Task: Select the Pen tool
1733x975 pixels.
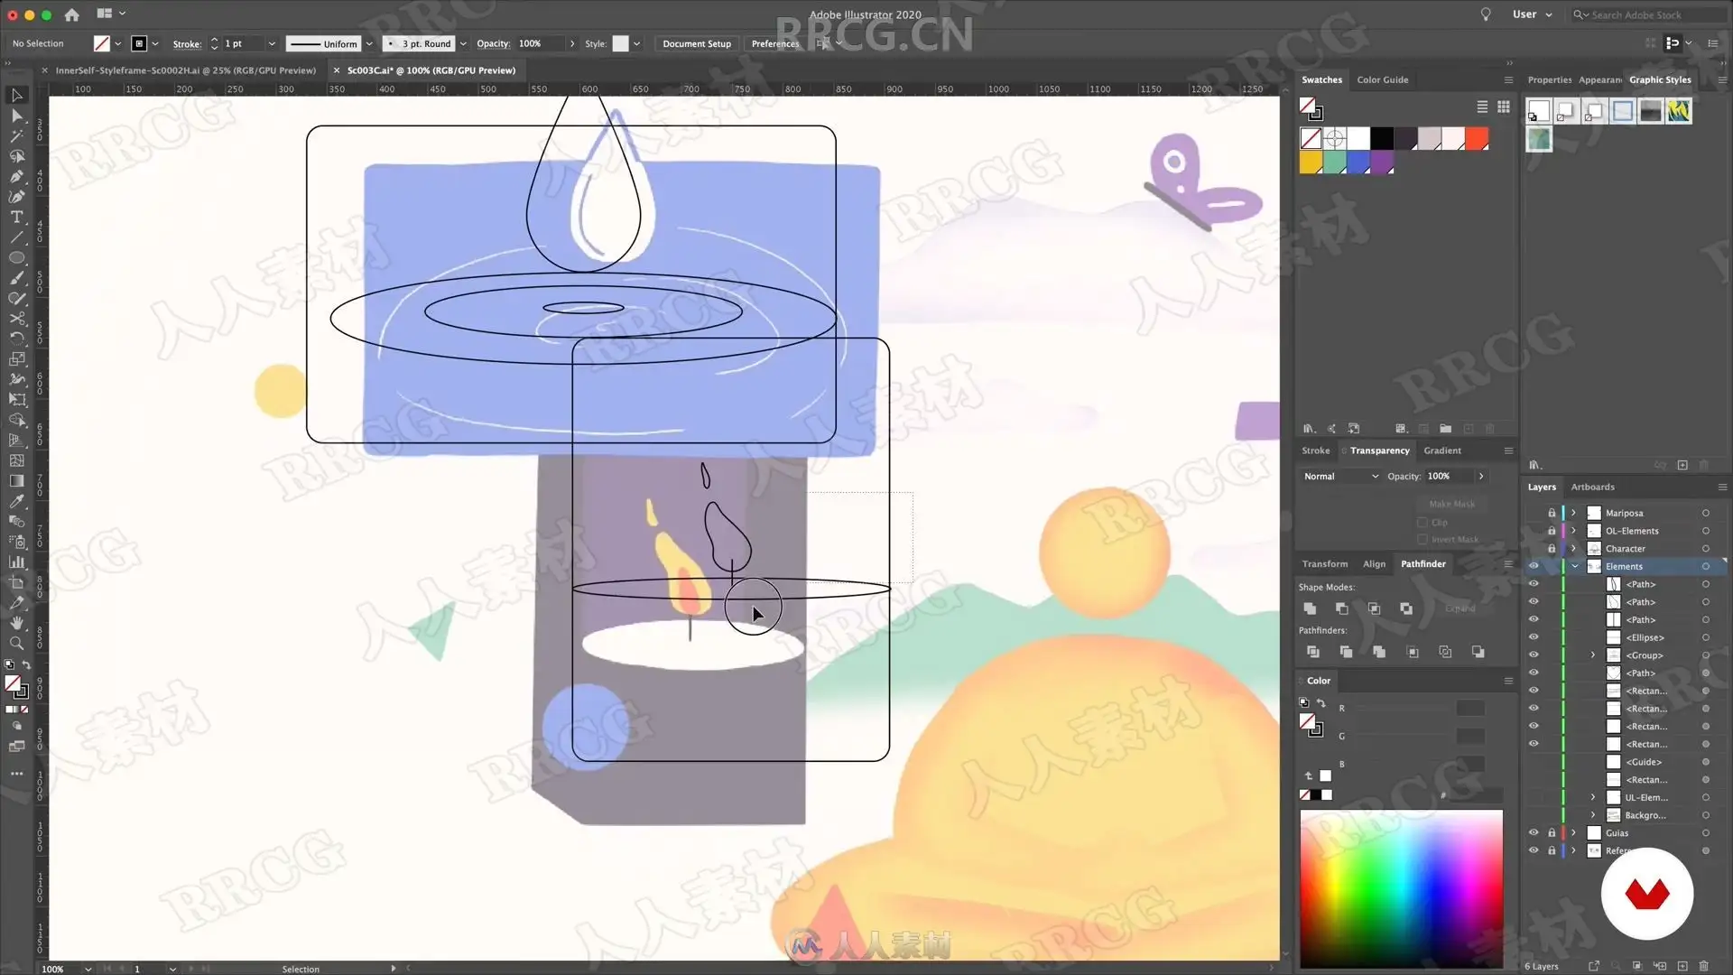Action: pyautogui.click(x=16, y=177)
